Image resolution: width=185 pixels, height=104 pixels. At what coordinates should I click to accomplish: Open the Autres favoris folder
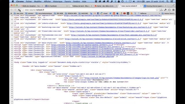coord(168,14)
